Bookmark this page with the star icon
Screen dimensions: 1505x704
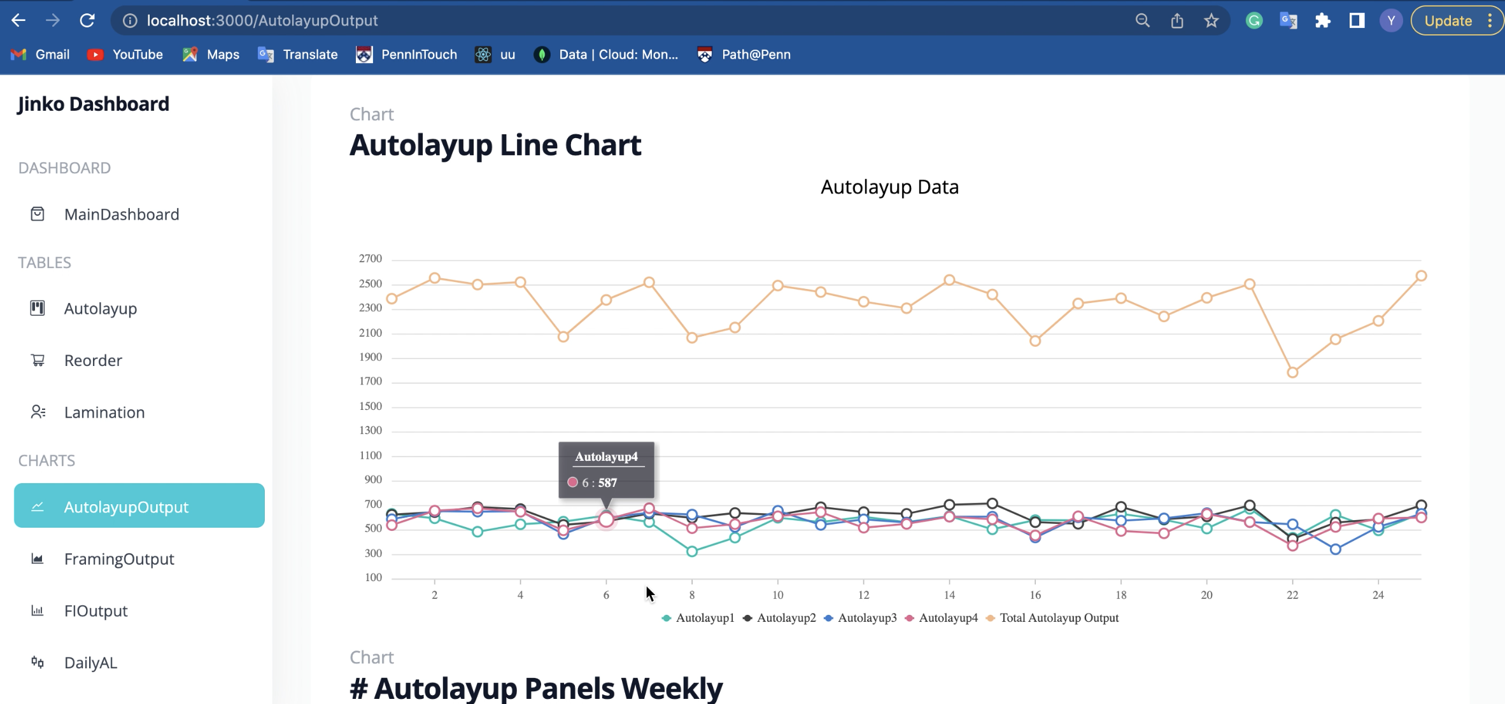point(1211,20)
